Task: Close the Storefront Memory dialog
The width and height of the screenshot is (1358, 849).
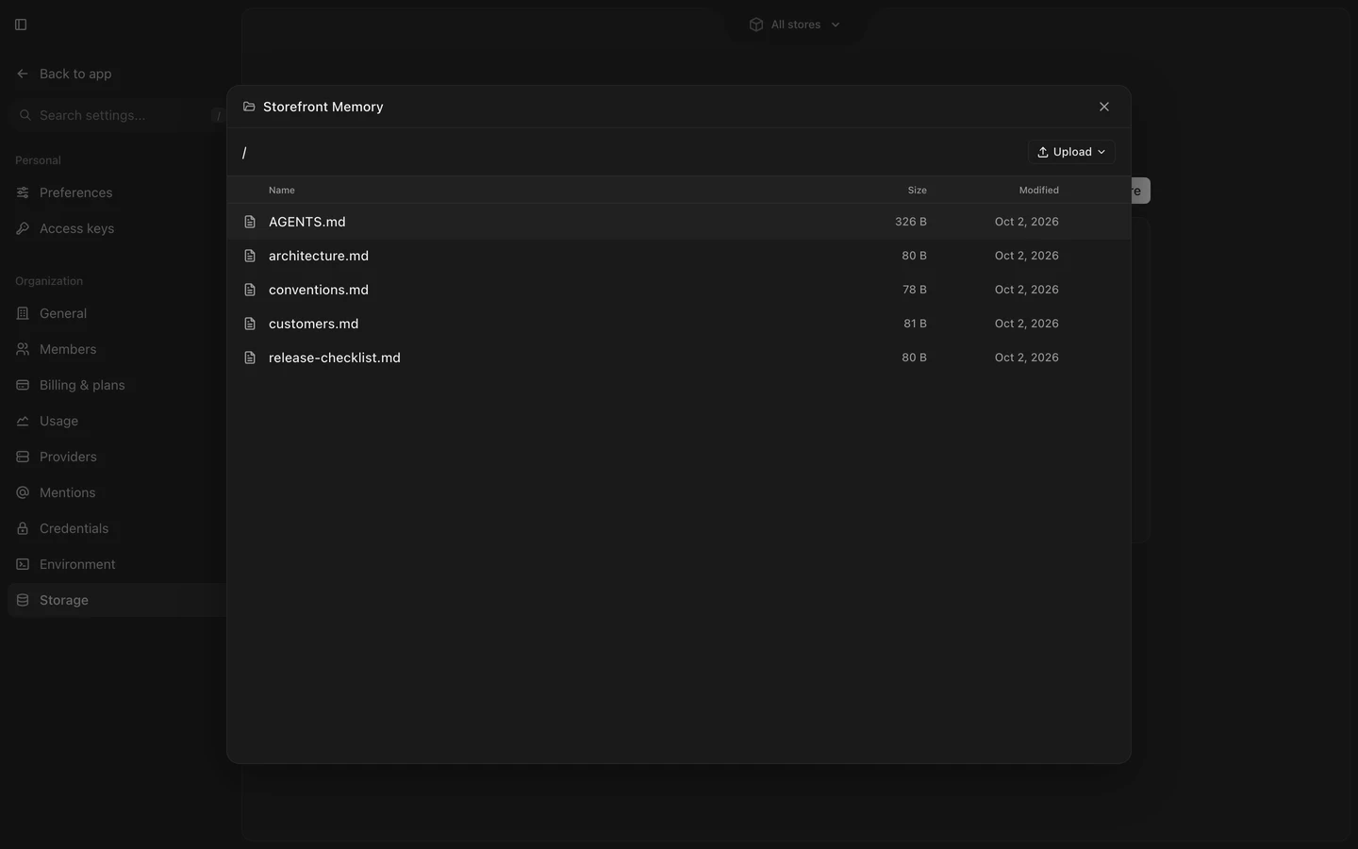Action: [1104, 107]
